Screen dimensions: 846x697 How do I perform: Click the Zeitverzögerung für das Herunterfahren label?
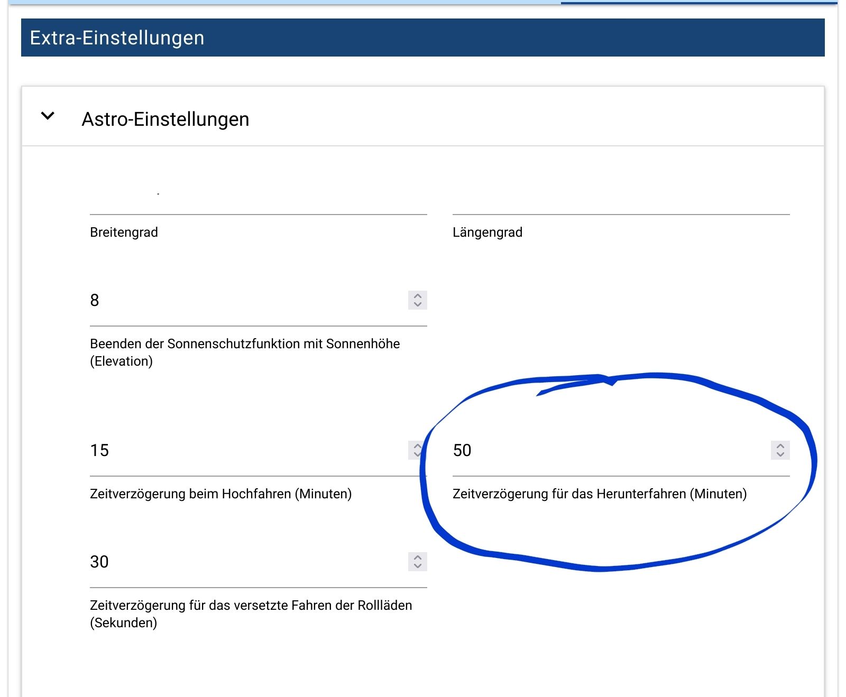[600, 494]
